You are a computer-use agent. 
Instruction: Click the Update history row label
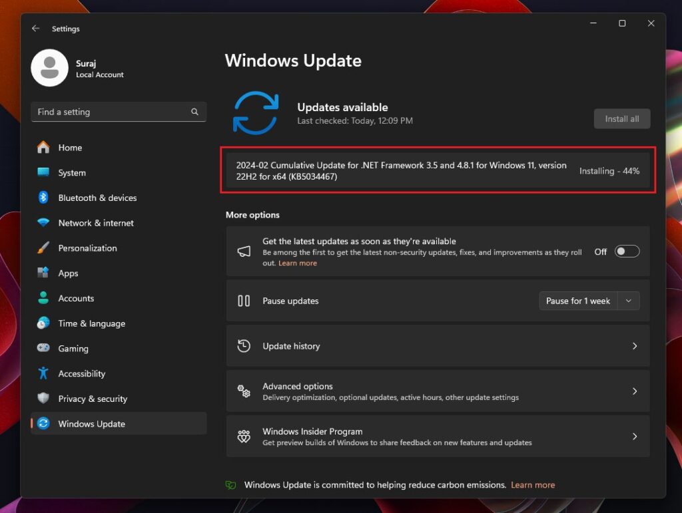pos(291,346)
